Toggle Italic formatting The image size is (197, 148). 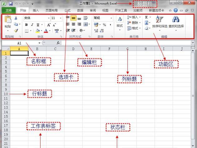pyautogui.click(x=32, y=25)
